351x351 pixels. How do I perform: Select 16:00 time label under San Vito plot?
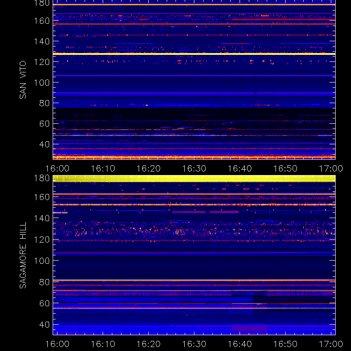(x=57, y=168)
